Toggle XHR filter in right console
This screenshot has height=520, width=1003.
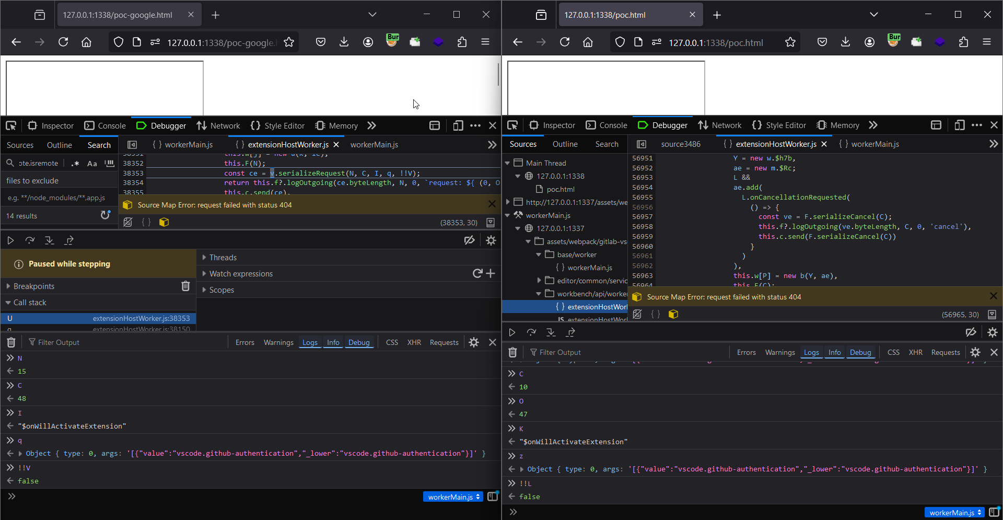[x=915, y=352]
